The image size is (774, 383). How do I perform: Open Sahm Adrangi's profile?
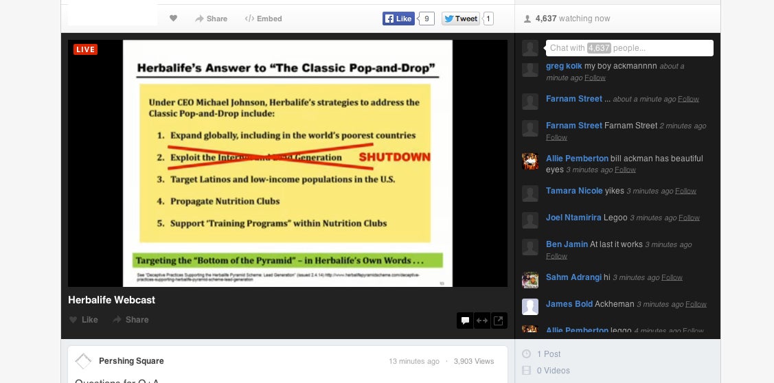573,277
